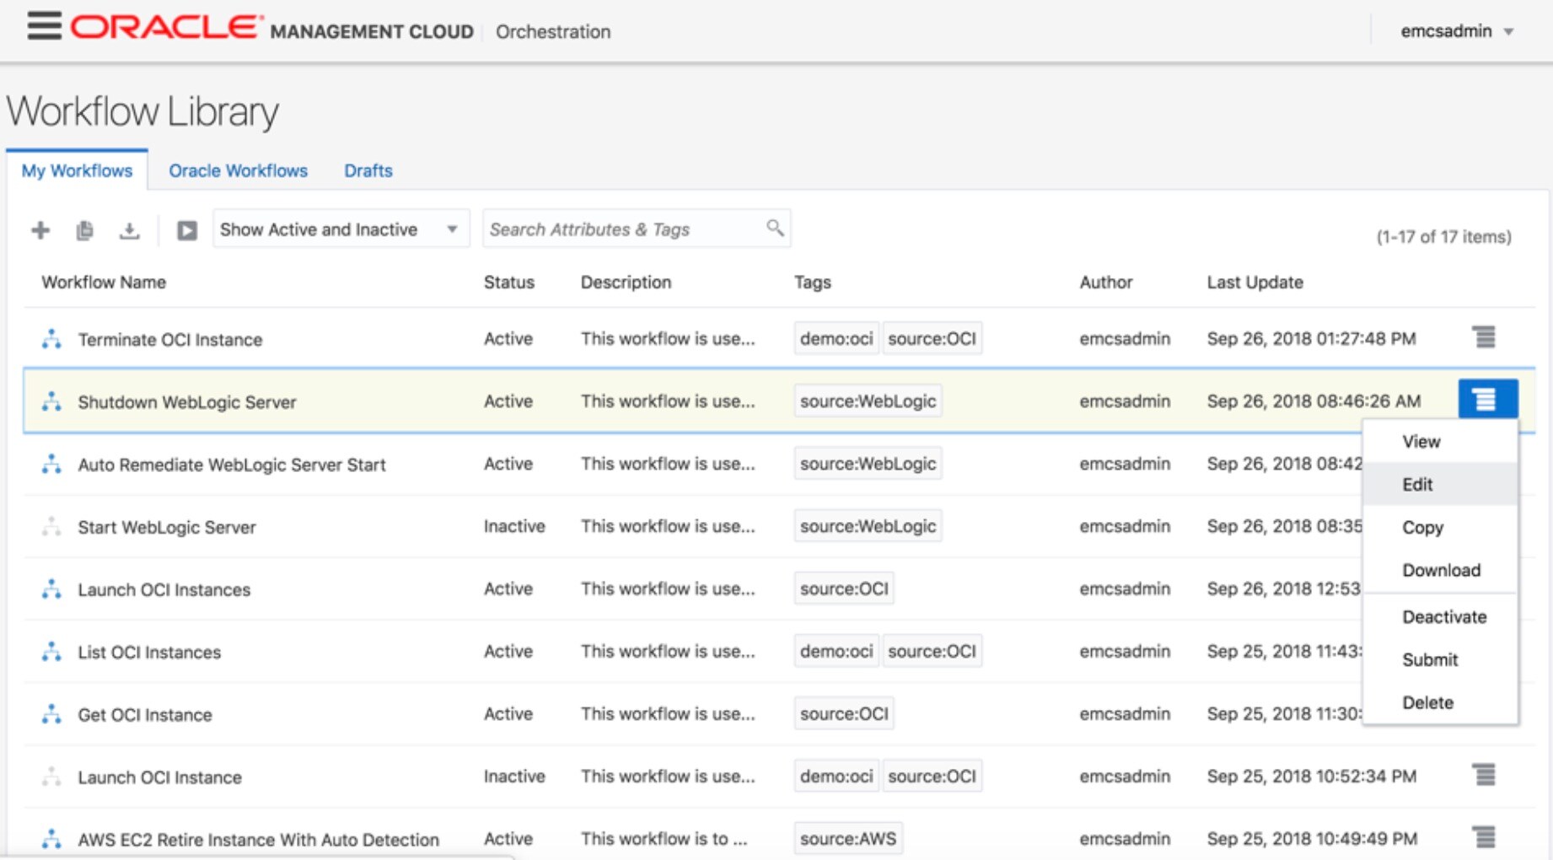This screenshot has height=860, width=1553.
Task: Sort by the Workflow Name column header
Action: pos(104,282)
